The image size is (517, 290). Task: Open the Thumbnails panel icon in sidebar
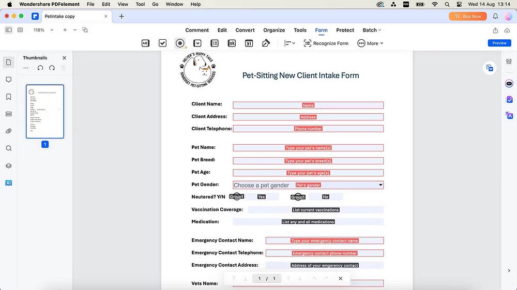tap(9, 62)
